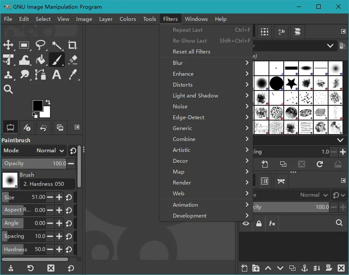Toggle the layer visibility eye icon
The width and height of the screenshot is (349, 275).
[x=246, y=223]
